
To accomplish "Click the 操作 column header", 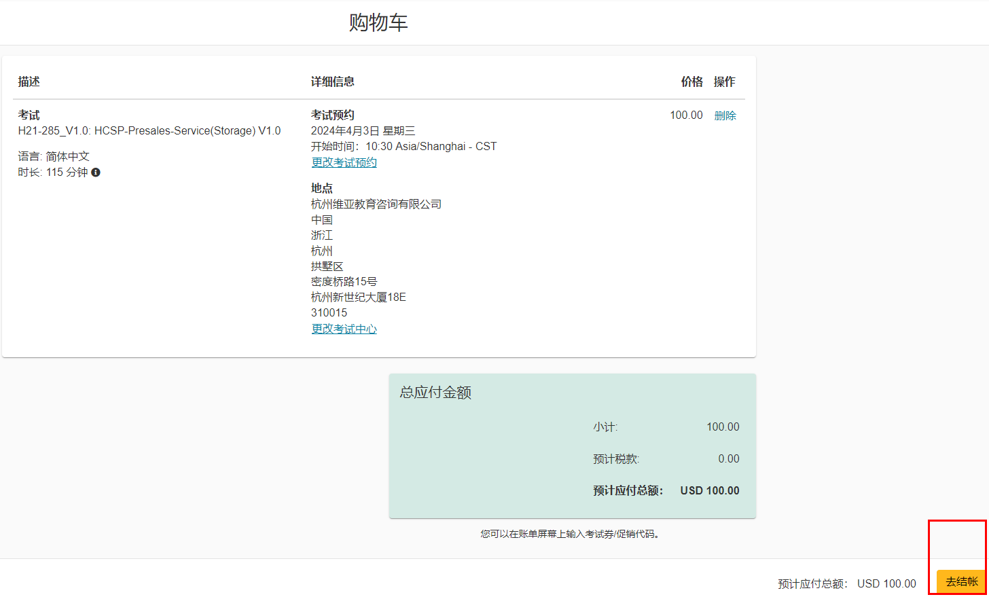I will pyautogui.click(x=724, y=82).
